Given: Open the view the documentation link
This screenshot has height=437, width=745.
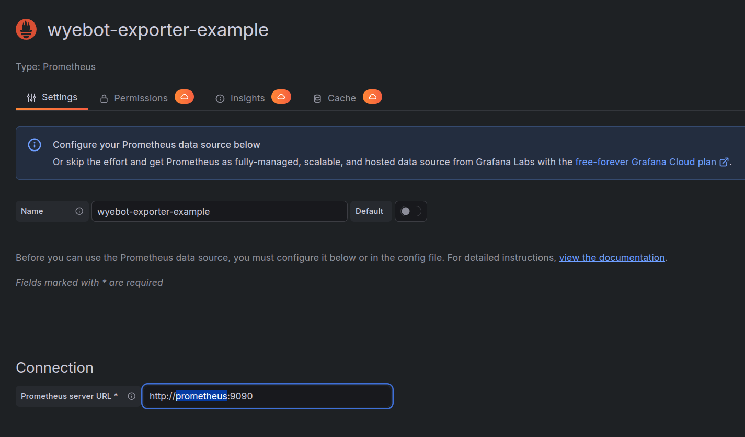Looking at the screenshot, I should [x=612, y=258].
